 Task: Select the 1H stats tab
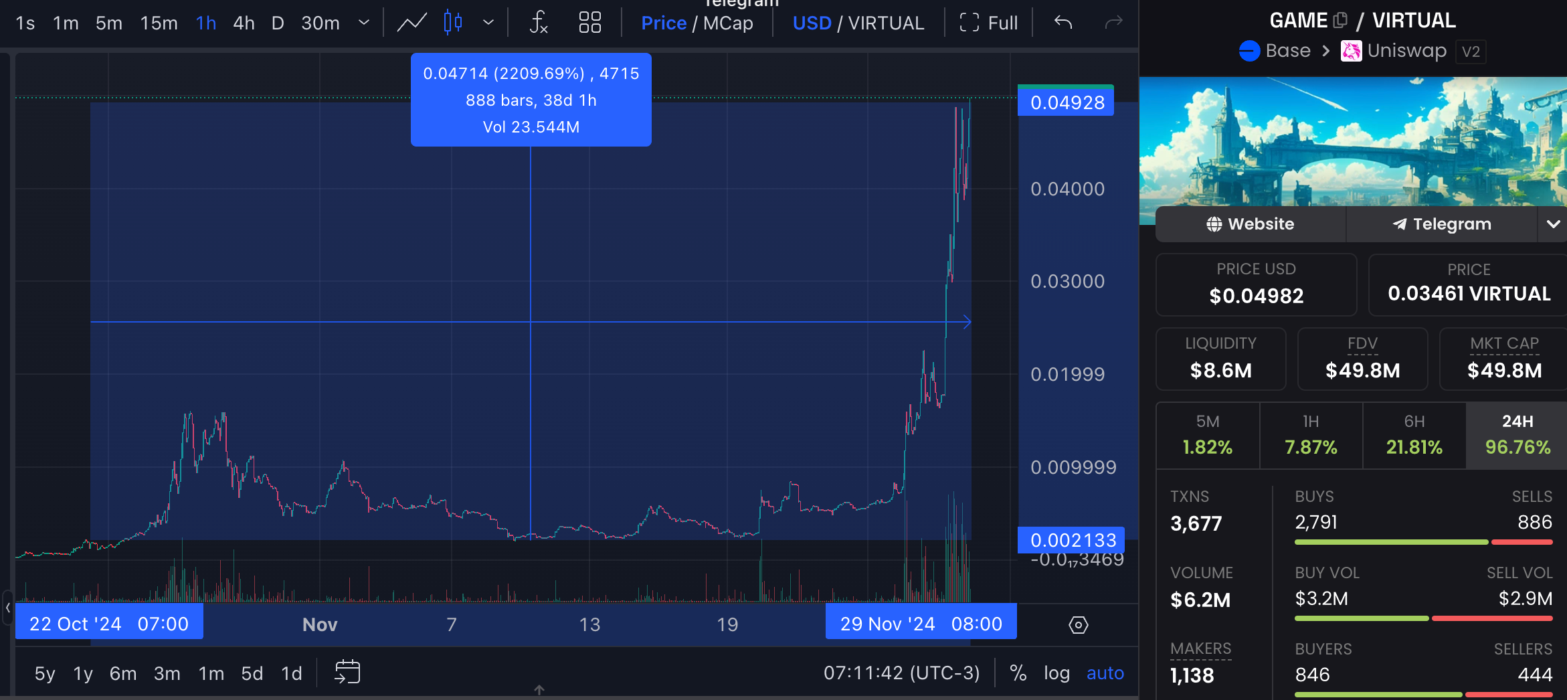[1311, 435]
